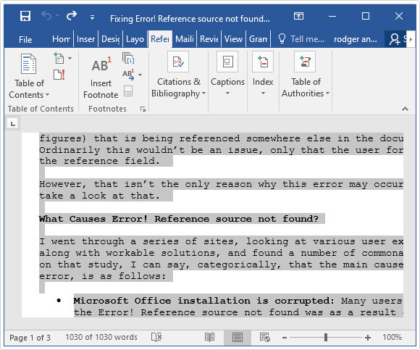
Task: Switch to the Mailings ribbon tab
Action: click(x=184, y=39)
